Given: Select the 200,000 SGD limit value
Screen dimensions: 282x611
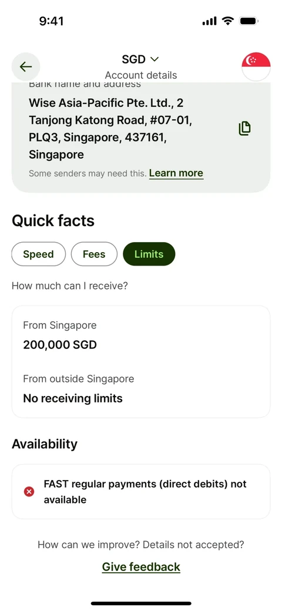Looking at the screenshot, I should pyautogui.click(x=60, y=345).
